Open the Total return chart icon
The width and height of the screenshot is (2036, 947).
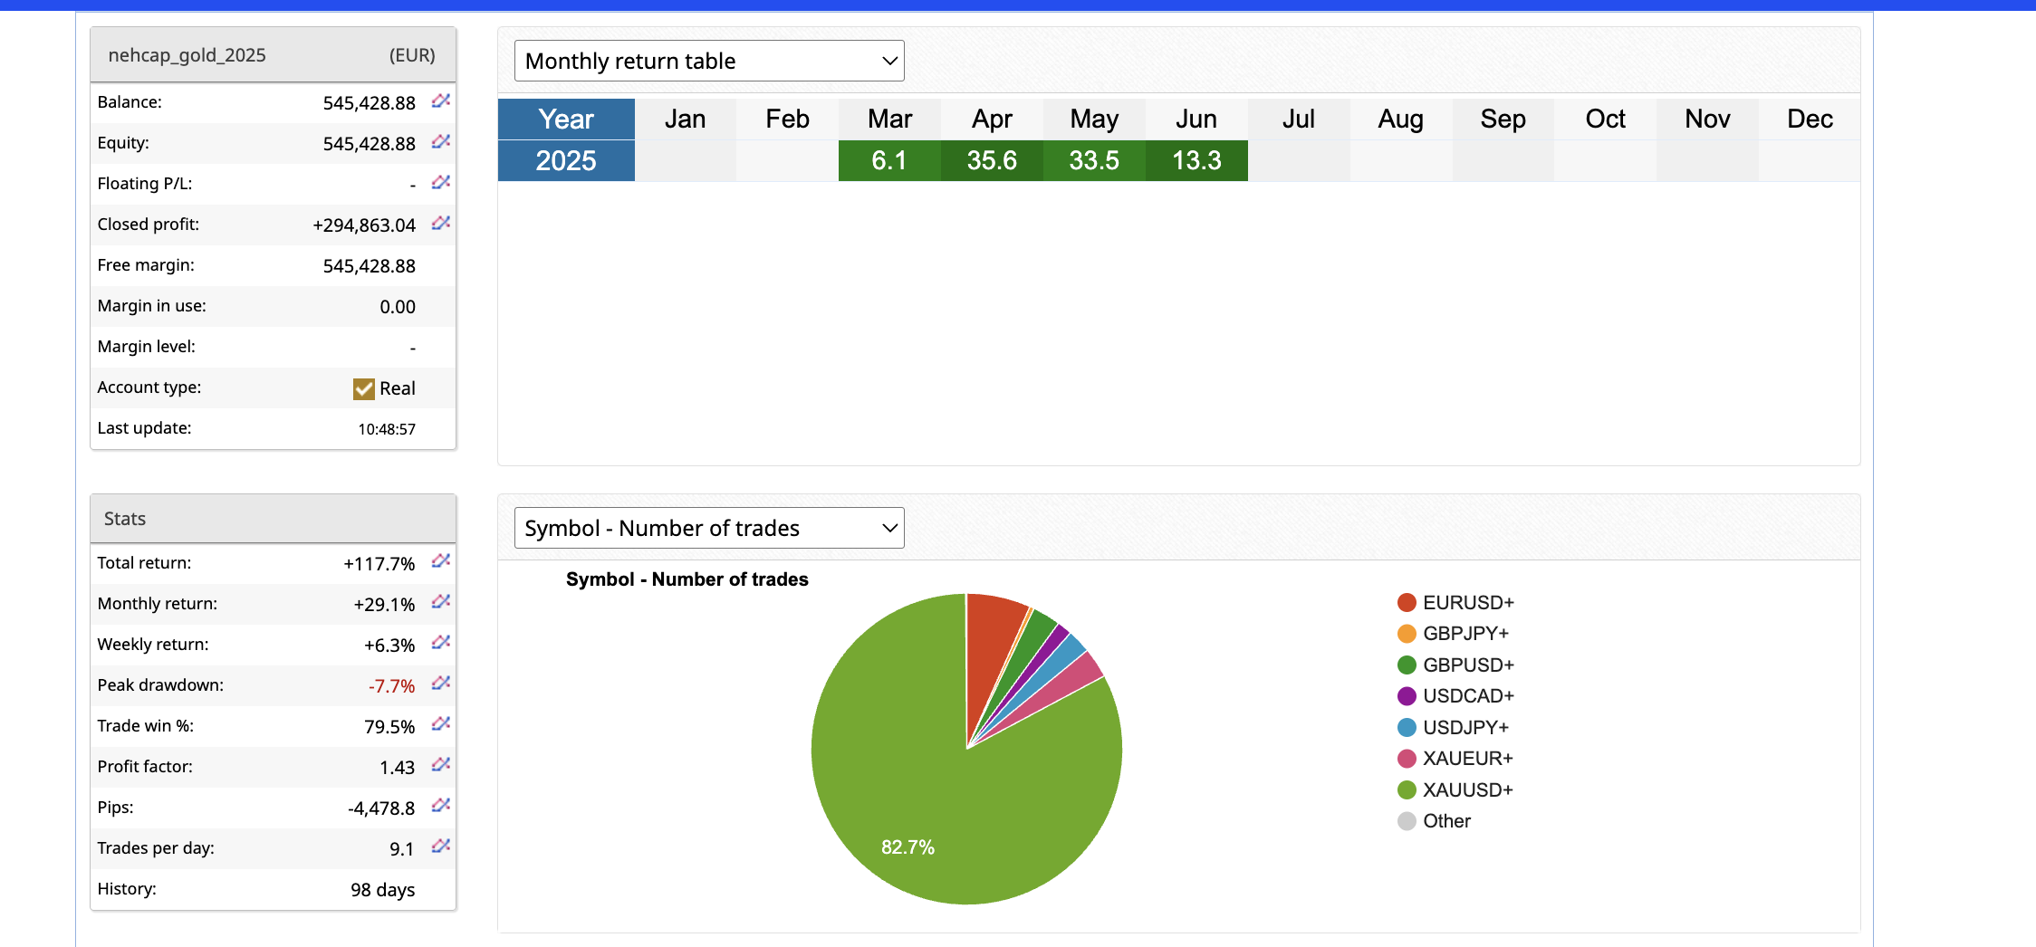click(441, 561)
